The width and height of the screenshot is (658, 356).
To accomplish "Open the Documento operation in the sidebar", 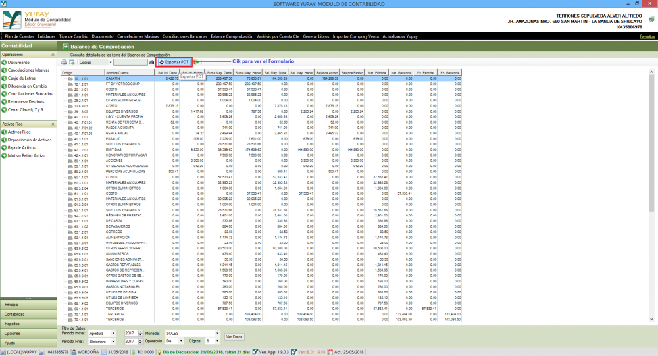I will [16, 62].
